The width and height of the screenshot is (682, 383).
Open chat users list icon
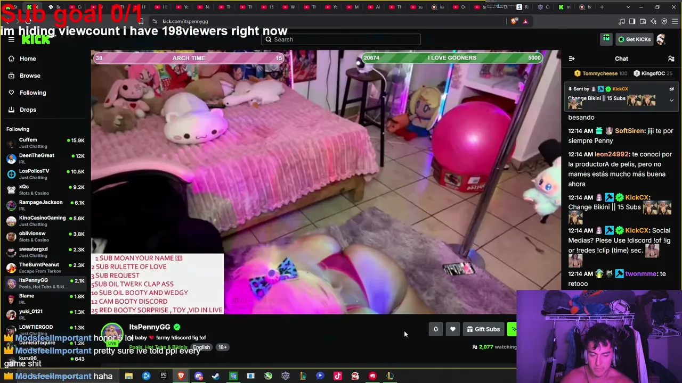click(671, 59)
